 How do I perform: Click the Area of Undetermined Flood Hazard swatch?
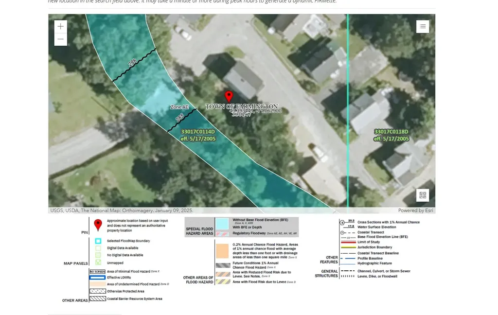pos(97,284)
